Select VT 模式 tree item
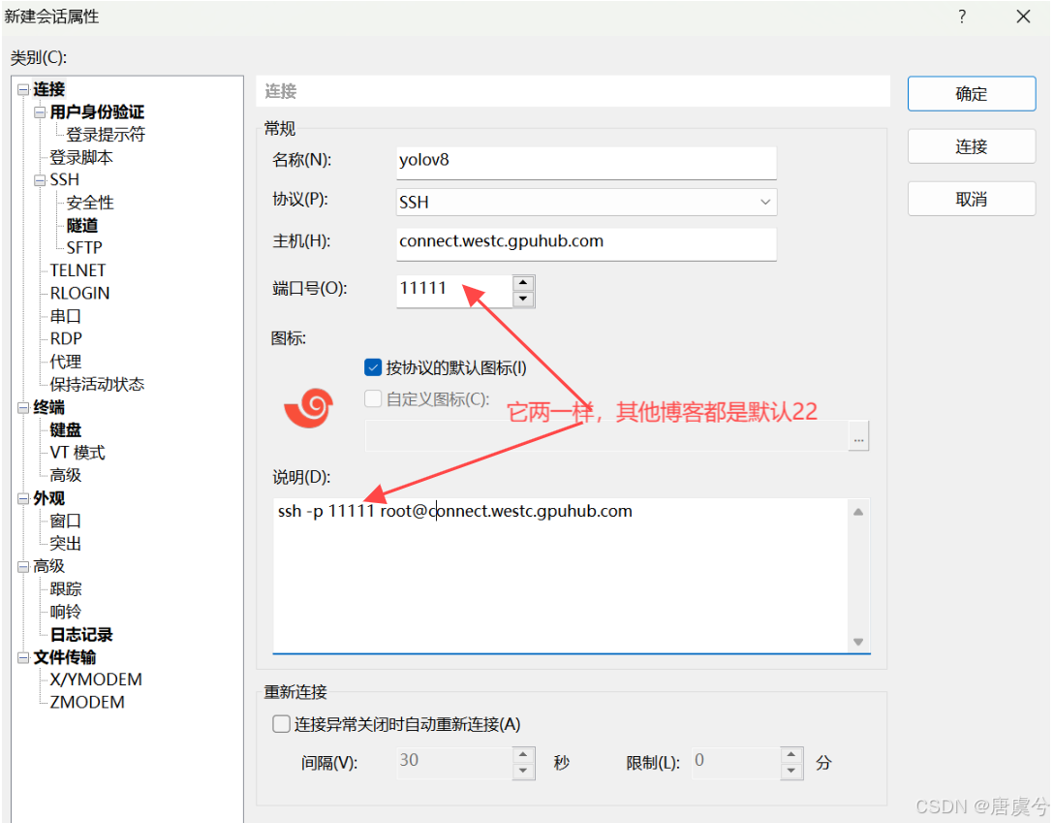Image resolution: width=1054 pixels, height=823 pixels. pos(77,453)
